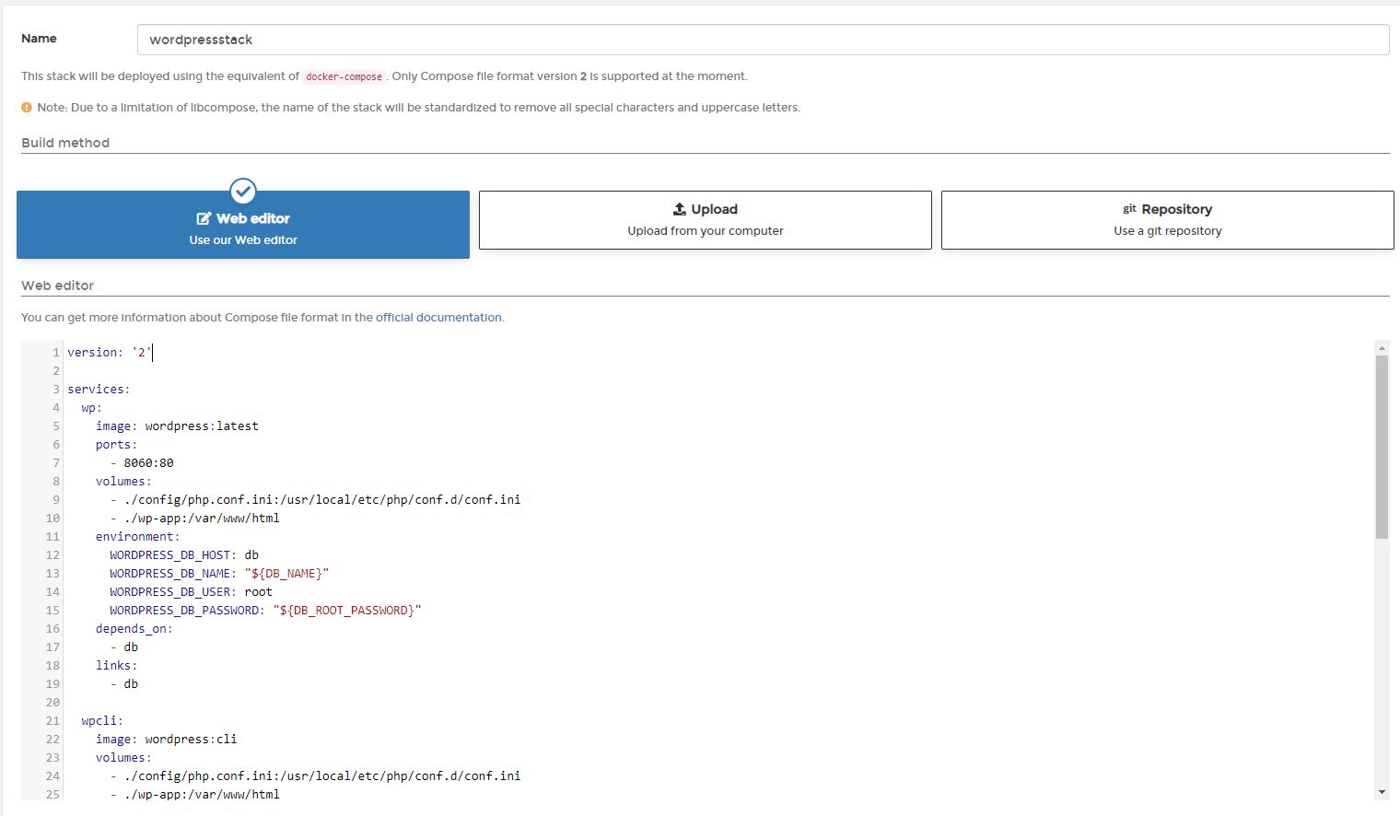This screenshot has width=1400, height=816.
Task: Click the checkmark icon above Web editor
Action: click(x=243, y=191)
